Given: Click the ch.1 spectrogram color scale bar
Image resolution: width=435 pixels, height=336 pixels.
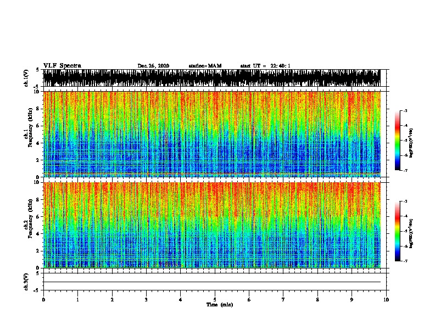Looking at the screenshot, I should (x=397, y=141).
